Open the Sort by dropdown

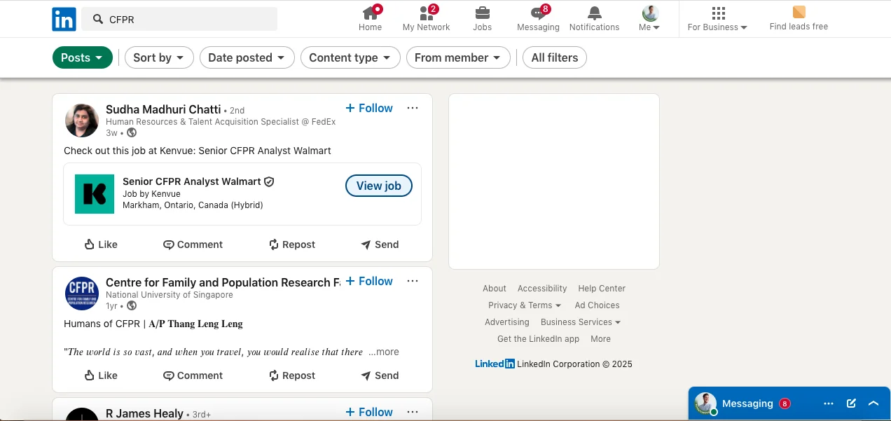(x=159, y=57)
